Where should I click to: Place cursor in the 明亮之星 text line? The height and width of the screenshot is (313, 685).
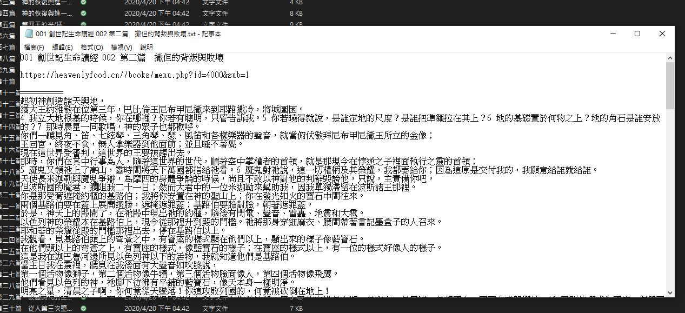[x=162, y=291]
